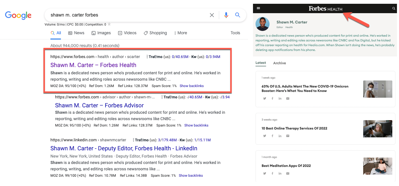
Task: Click the Meditation Apps article thumbnail
Action: pos(377,166)
